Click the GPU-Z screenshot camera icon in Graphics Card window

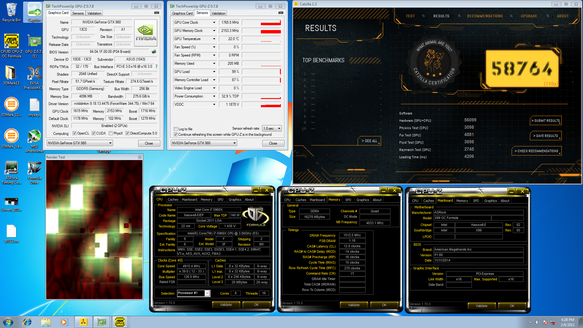[157, 13]
